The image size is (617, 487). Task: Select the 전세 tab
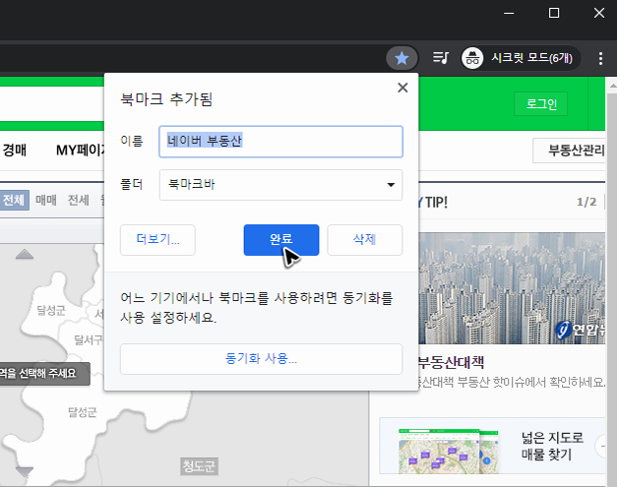[x=79, y=201]
